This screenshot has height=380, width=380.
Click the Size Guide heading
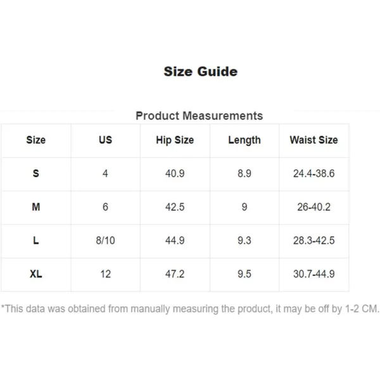tap(200, 72)
